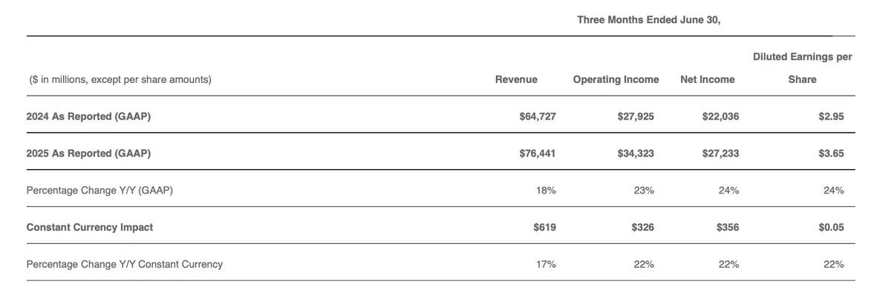Click the 2025 diluted EPS $3.65
The height and width of the screenshot is (307, 891).
tap(831, 153)
